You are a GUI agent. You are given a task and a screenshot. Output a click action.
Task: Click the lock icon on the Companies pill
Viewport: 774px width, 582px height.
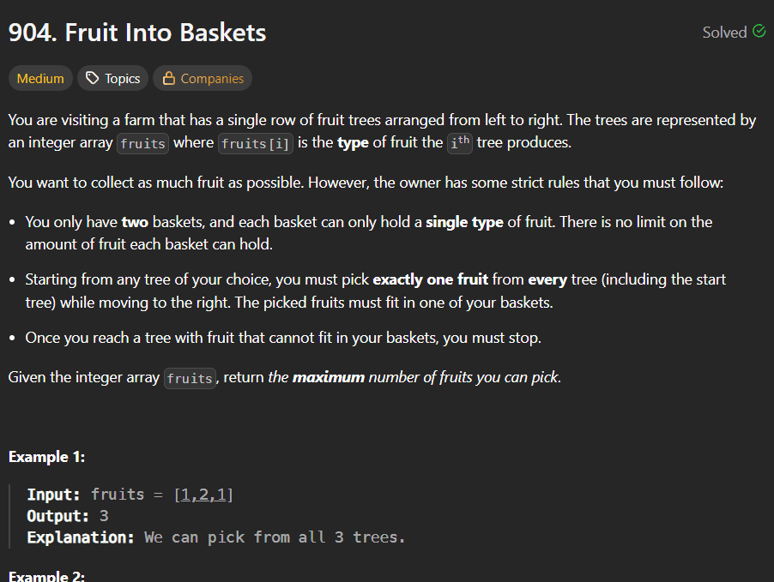[169, 78]
